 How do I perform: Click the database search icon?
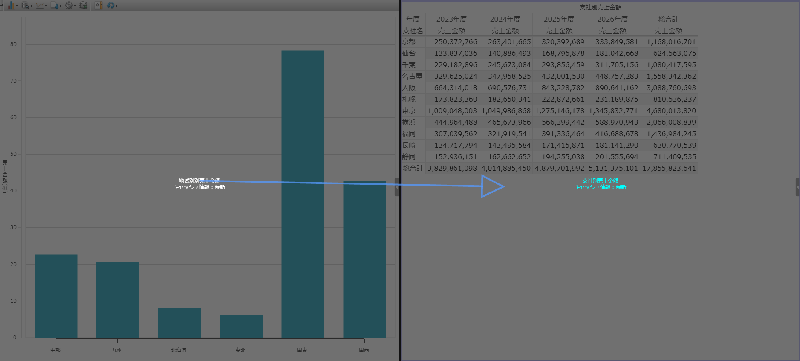(x=26, y=6)
